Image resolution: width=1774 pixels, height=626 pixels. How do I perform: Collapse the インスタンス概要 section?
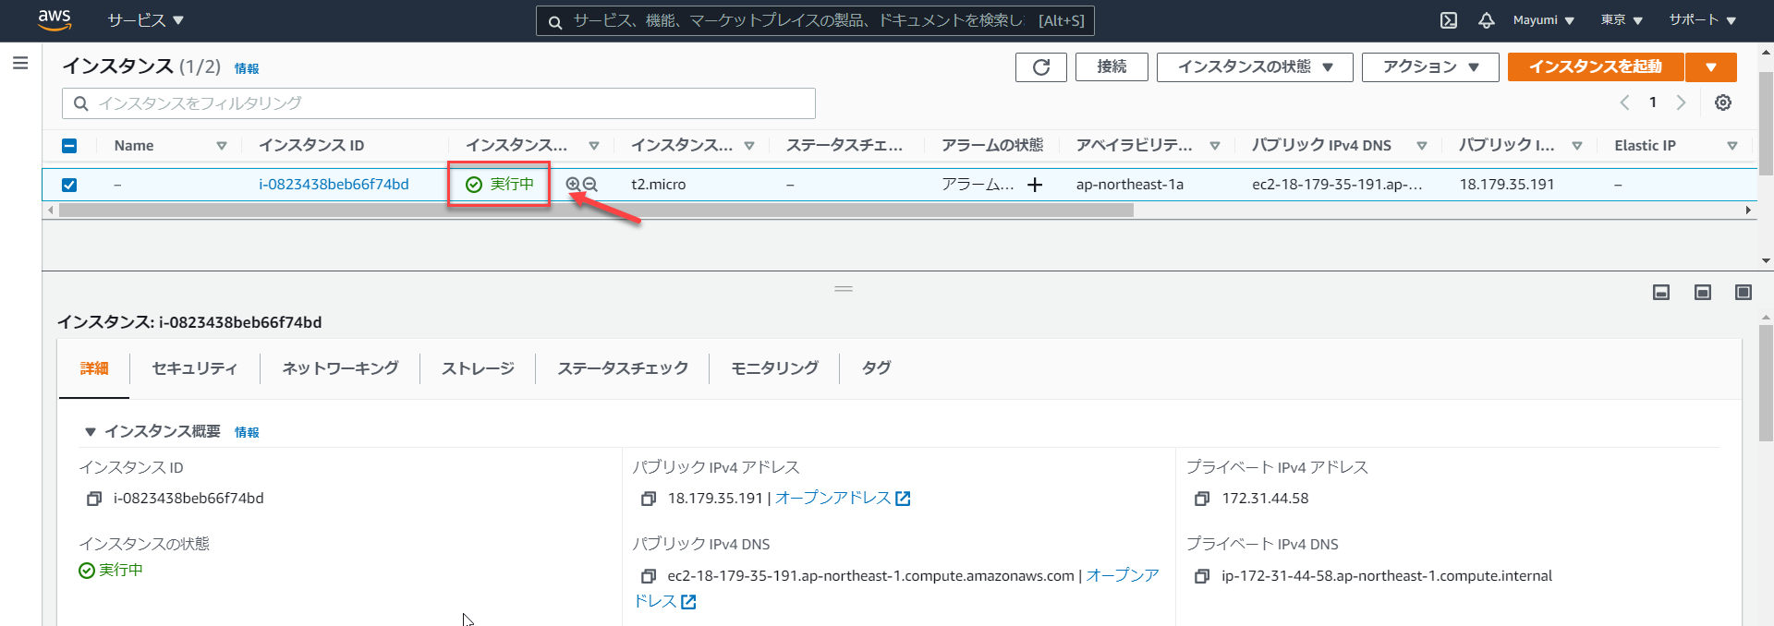tap(90, 432)
